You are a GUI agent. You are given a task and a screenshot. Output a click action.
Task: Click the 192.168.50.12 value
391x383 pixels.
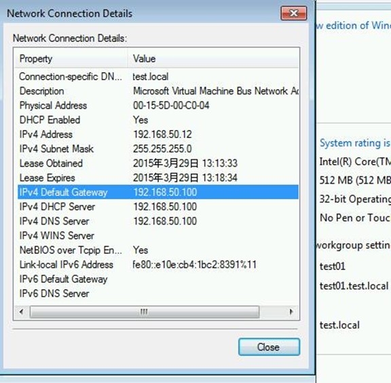163,135
